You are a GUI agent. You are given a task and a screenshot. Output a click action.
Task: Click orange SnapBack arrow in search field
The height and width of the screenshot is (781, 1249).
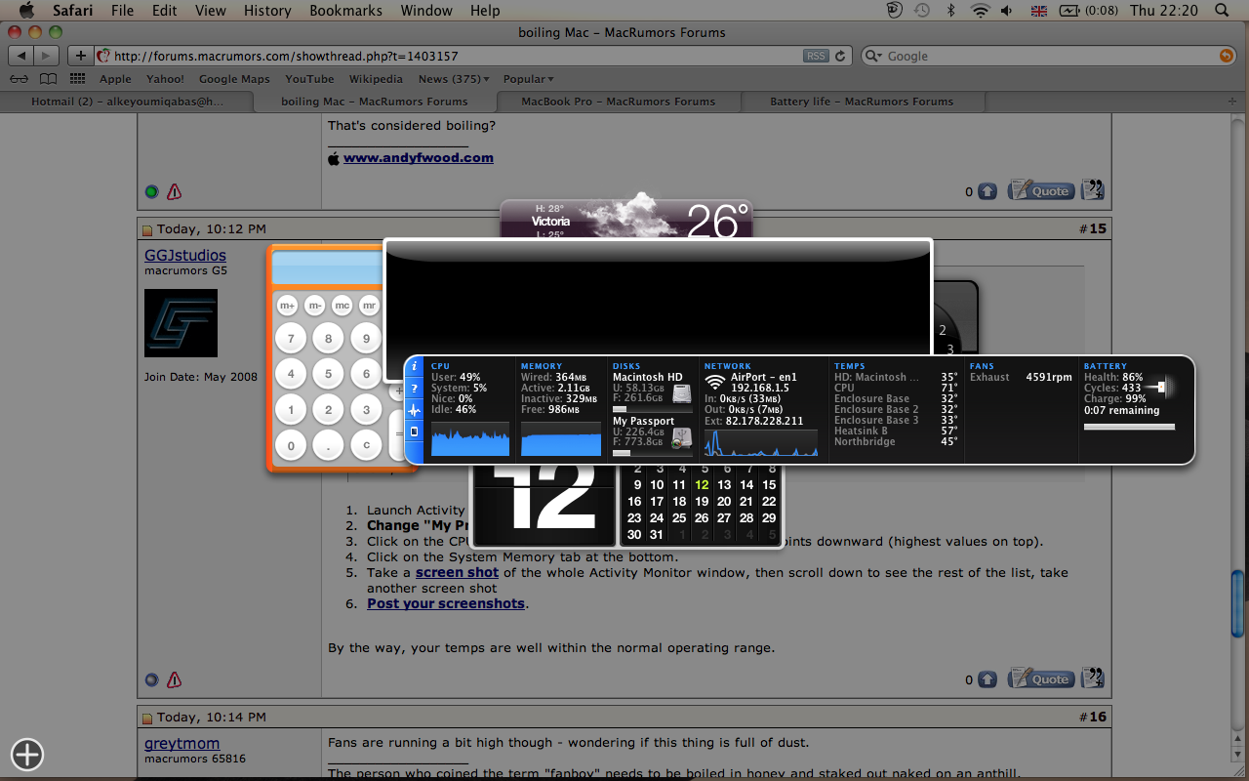pos(1226,56)
